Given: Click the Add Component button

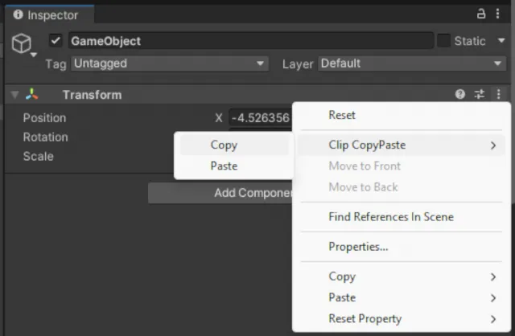Looking at the screenshot, I should coord(220,193).
